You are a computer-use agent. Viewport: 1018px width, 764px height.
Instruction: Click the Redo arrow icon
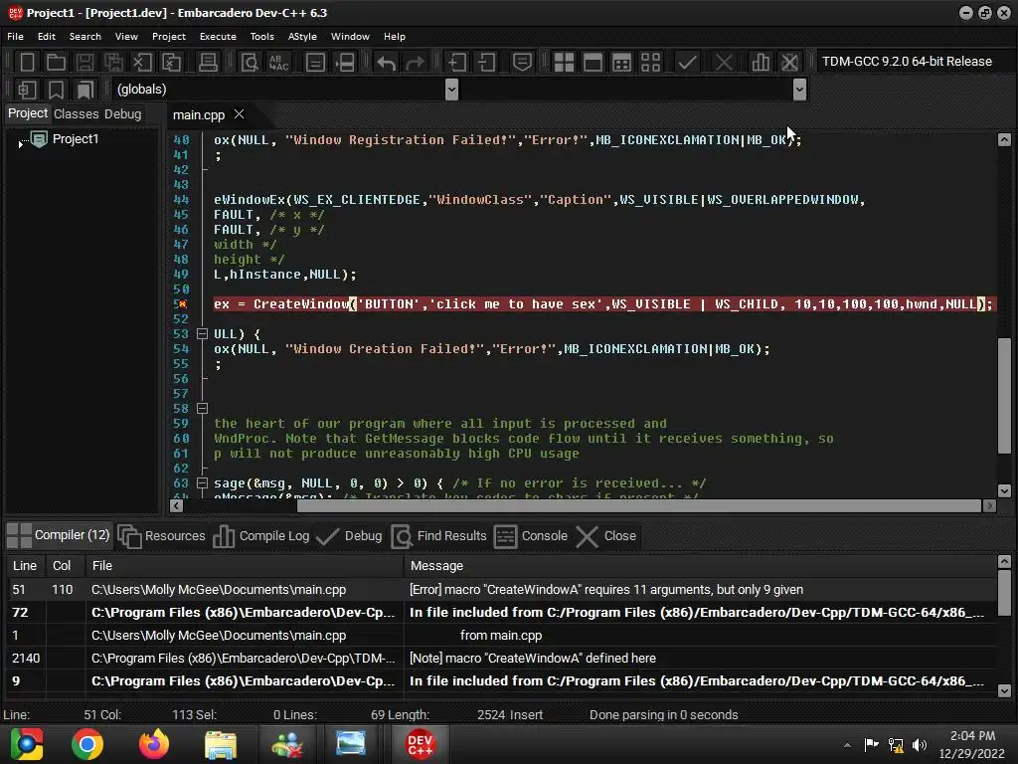tap(415, 63)
